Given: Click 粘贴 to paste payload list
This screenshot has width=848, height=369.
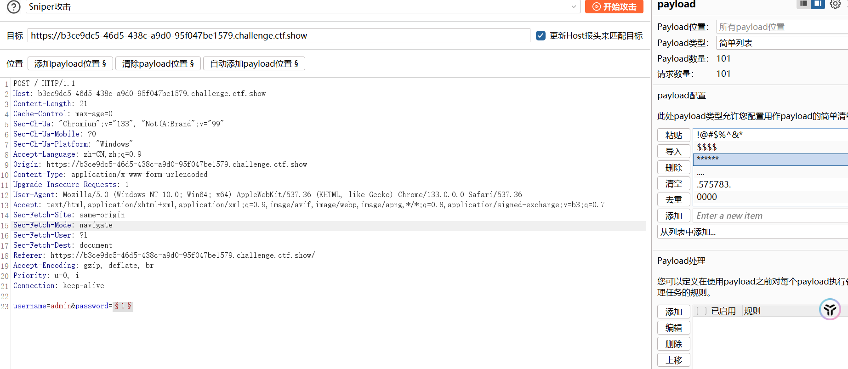Looking at the screenshot, I should [x=673, y=136].
